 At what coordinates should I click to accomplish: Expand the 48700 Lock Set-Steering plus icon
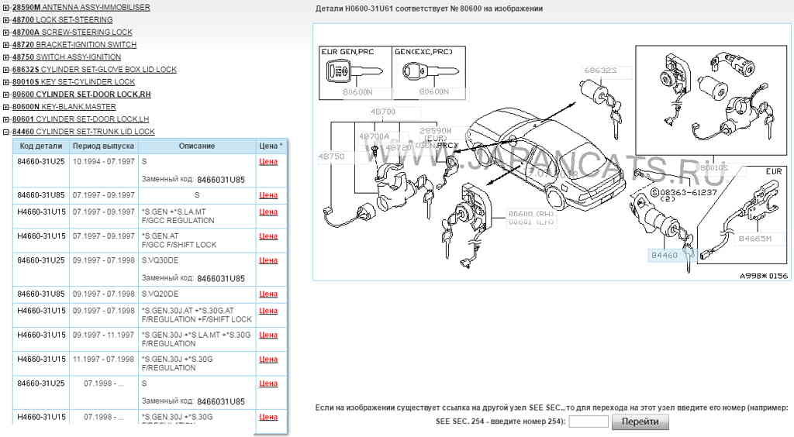pos(6,20)
